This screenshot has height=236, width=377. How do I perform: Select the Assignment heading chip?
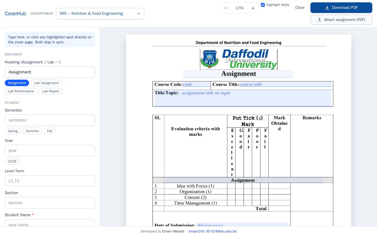[x=17, y=83]
